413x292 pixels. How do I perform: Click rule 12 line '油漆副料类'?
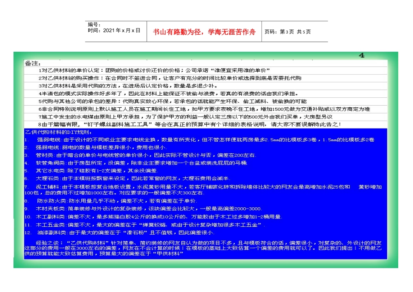(x=120, y=233)
